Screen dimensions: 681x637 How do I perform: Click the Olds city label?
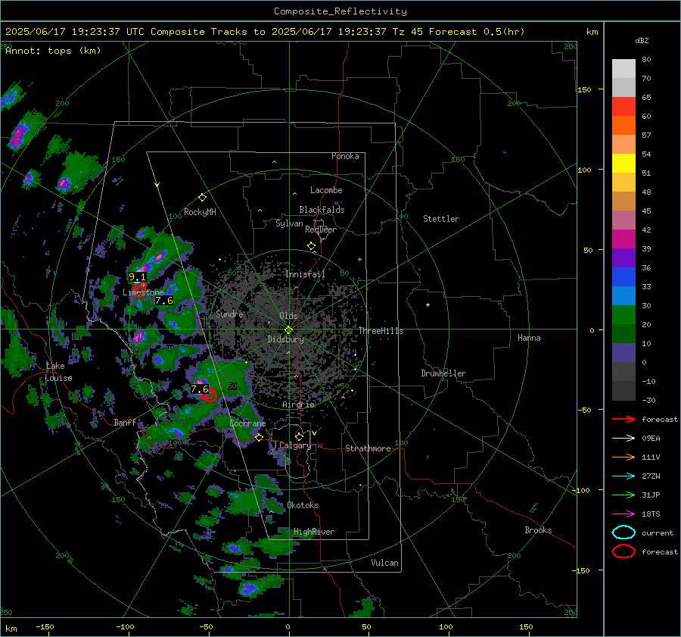(288, 316)
